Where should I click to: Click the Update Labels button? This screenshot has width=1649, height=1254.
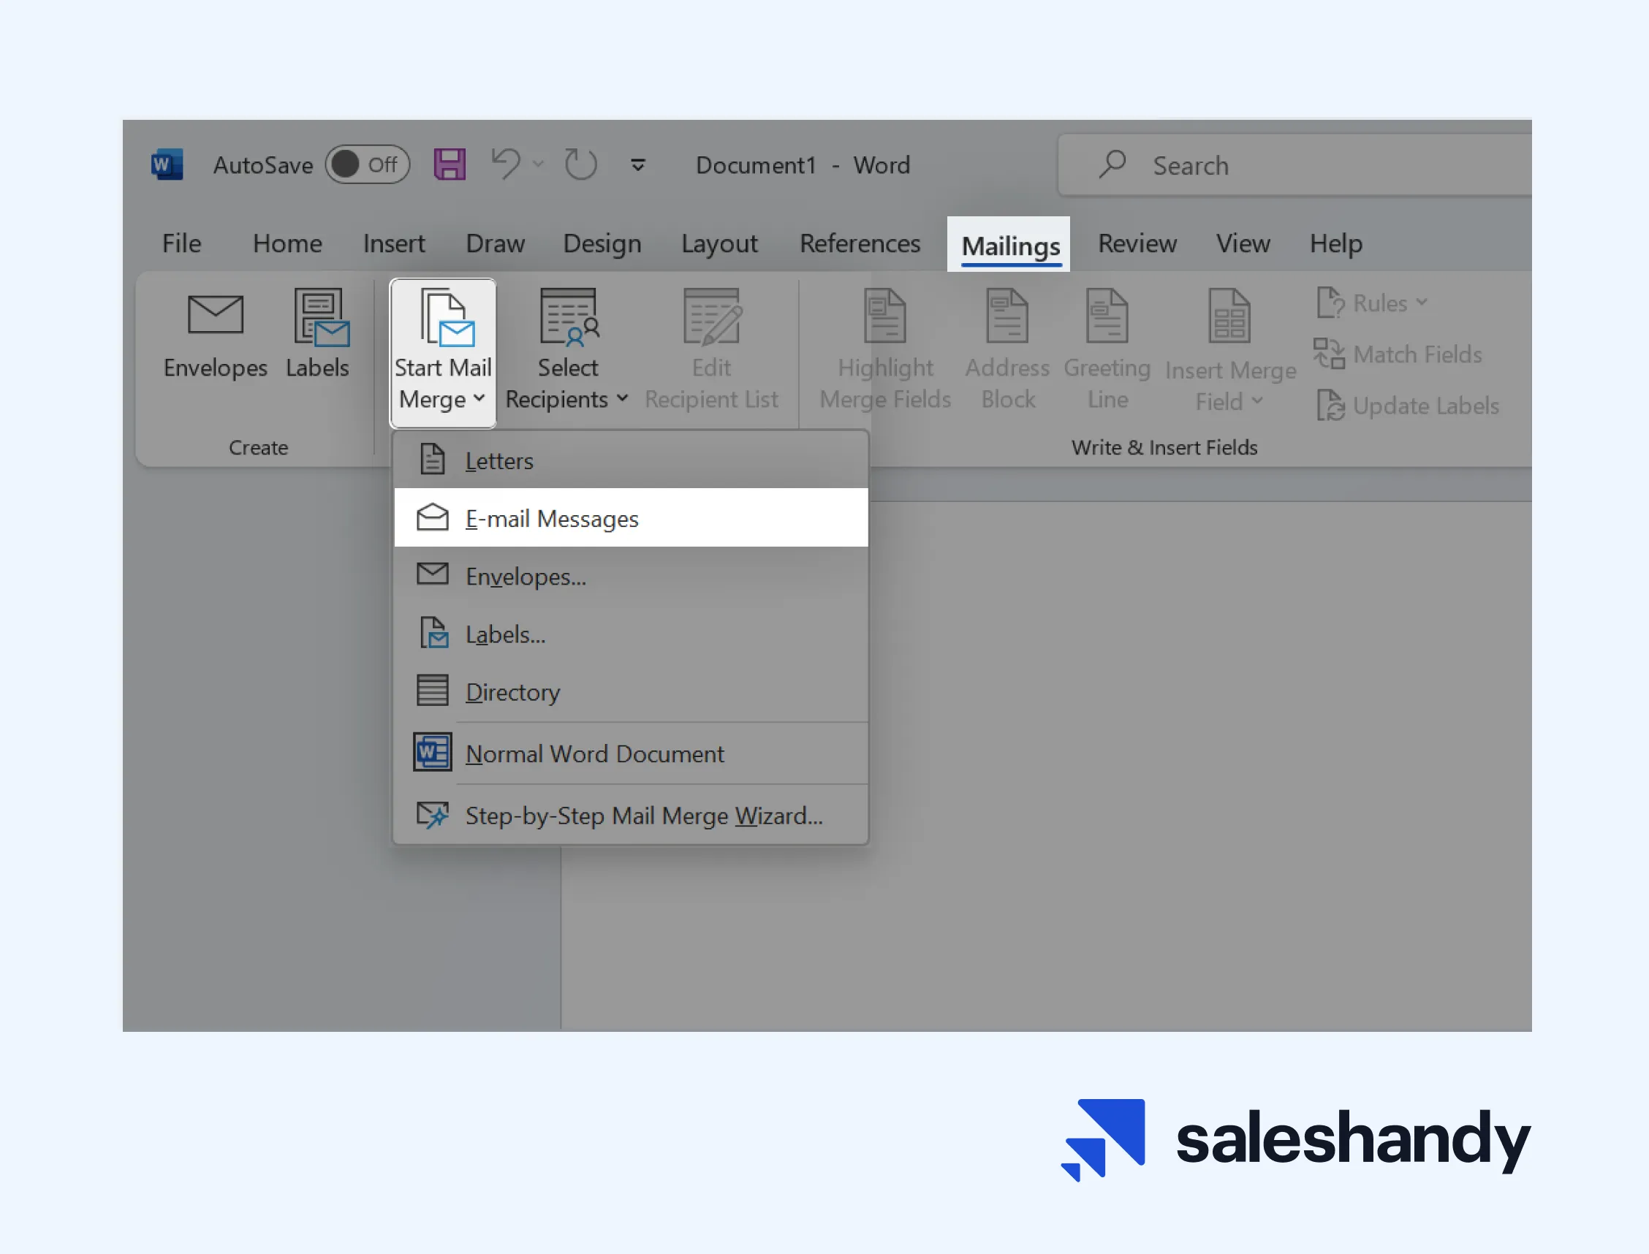pyautogui.click(x=1407, y=406)
